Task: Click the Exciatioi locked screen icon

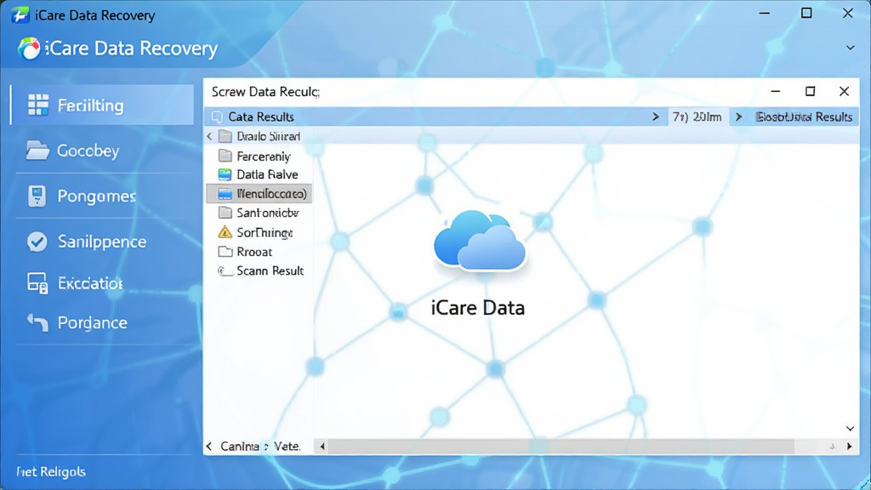Action: pyautogui.click(x=37, y=282)
